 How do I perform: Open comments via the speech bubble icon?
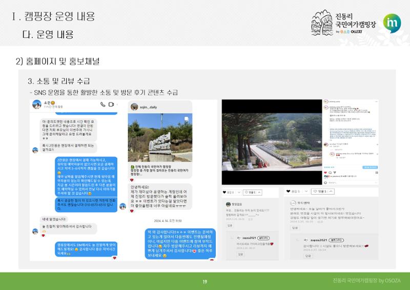tap(330, 173)
